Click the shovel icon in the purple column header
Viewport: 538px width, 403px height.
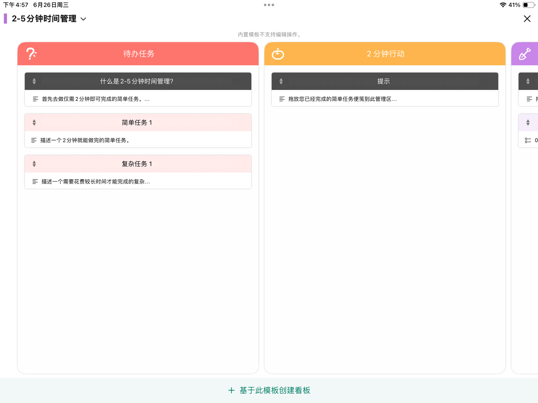point(525,54)
